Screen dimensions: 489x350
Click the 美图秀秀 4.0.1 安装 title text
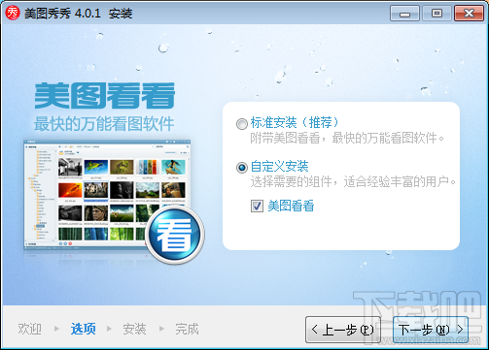point(79,14)
